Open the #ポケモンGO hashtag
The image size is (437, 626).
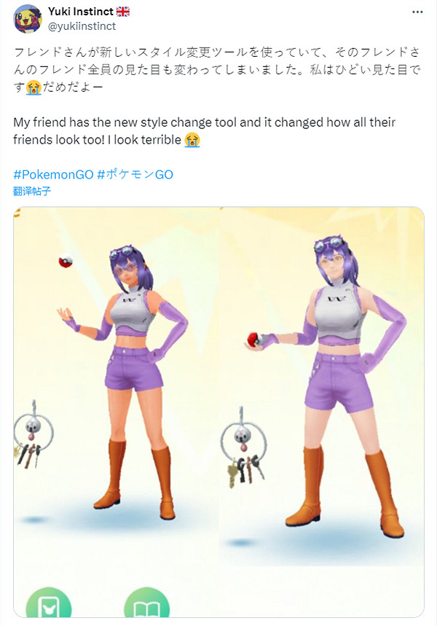135,174
